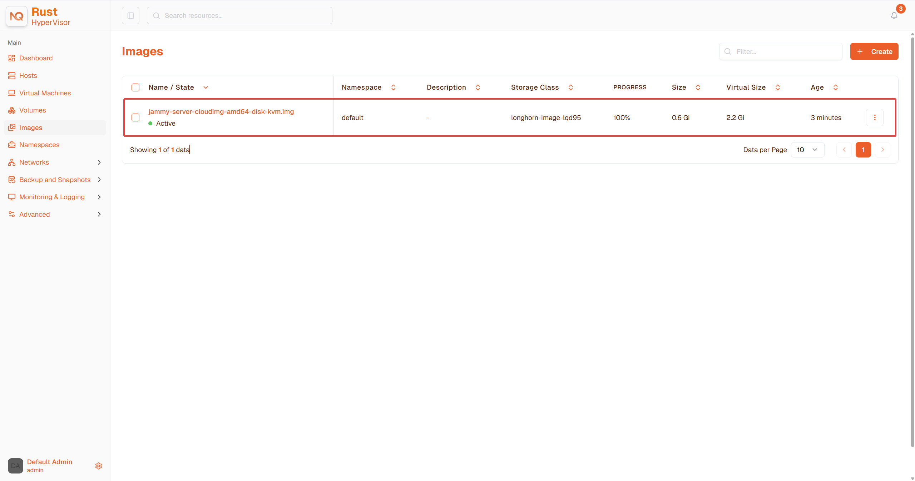Sort by Size column arrows
The width and height of the screenshot is (915, 481).
[x=698, y=87]
